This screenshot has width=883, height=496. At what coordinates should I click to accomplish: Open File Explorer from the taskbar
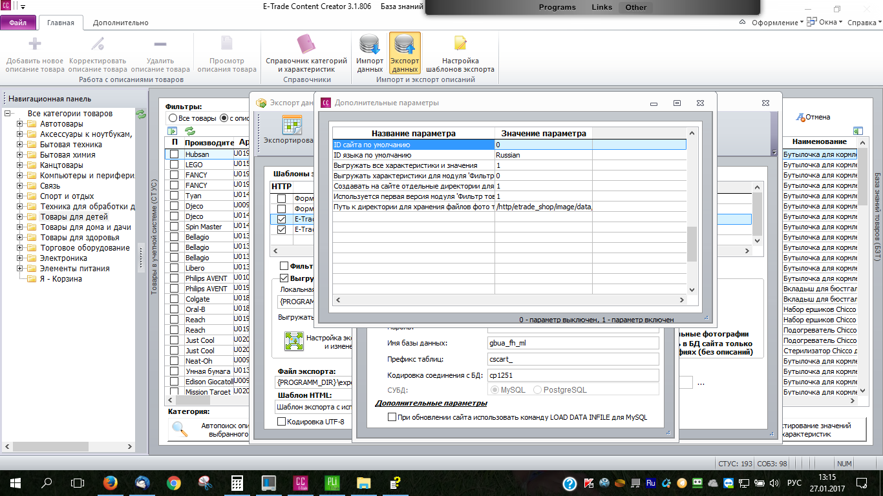coord(364,483)
